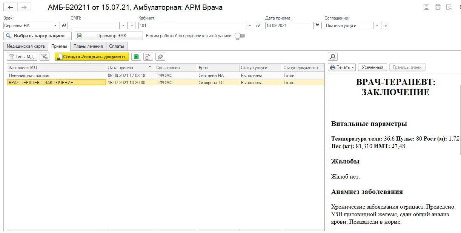Click the document icon with red arrows
This screenshot has height=233, width=461.
pyautogui.click(x=148, y=57)
